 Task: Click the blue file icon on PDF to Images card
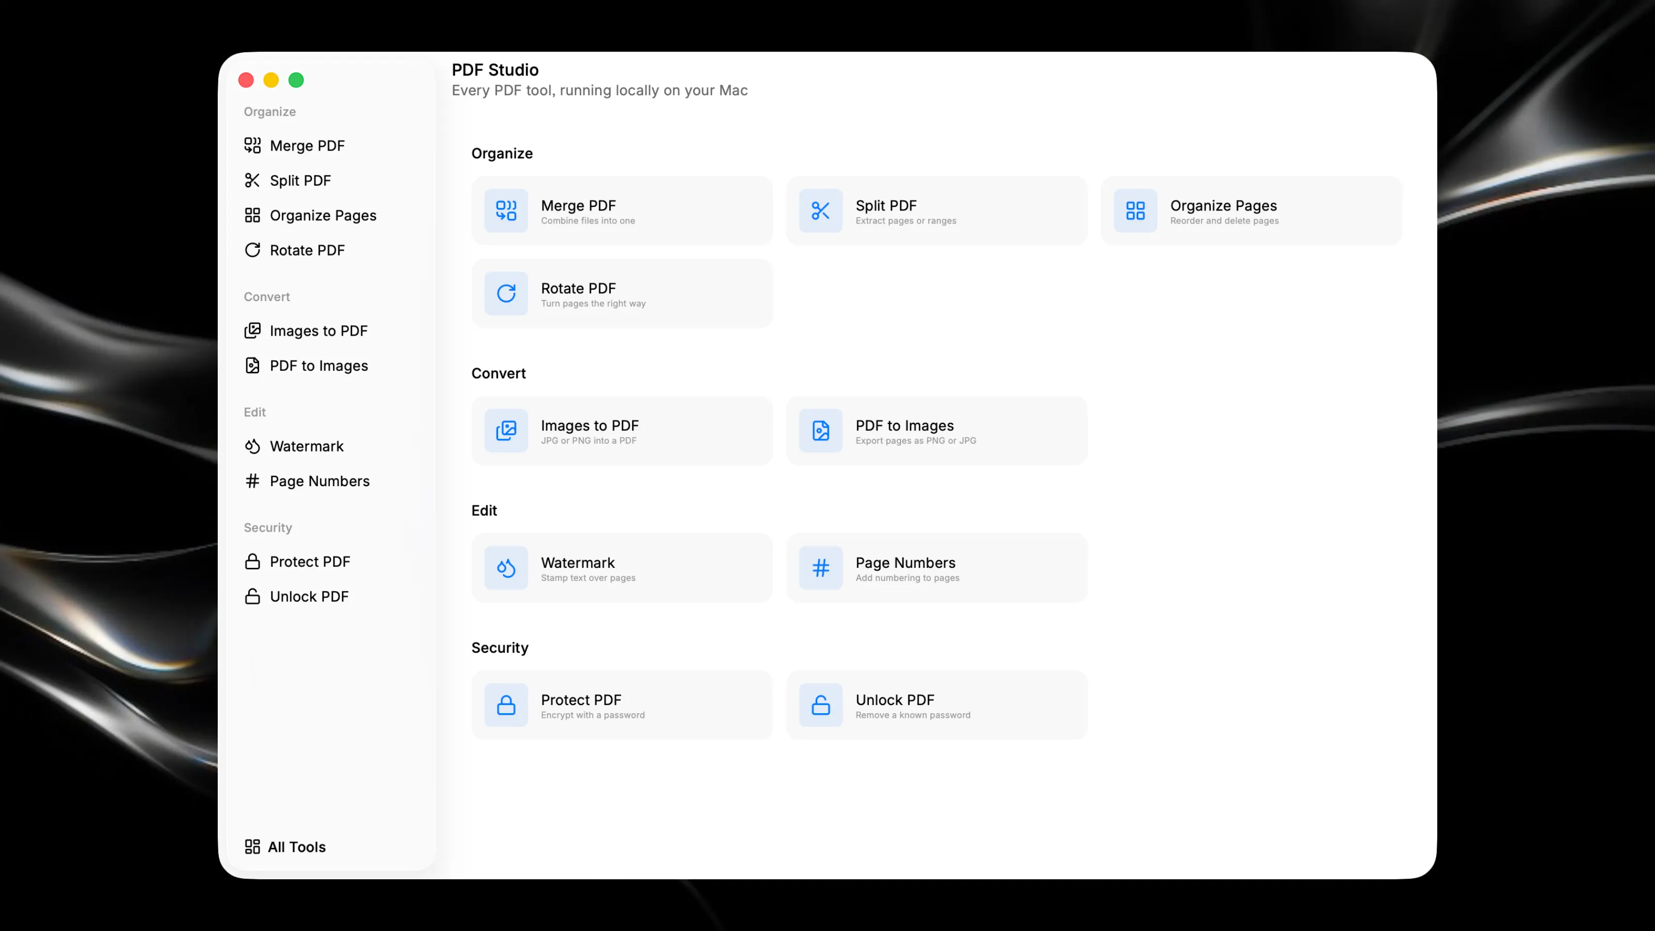(820, 430)
